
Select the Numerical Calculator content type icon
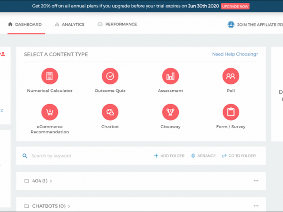pyautogui.click(x=50, y=76)
